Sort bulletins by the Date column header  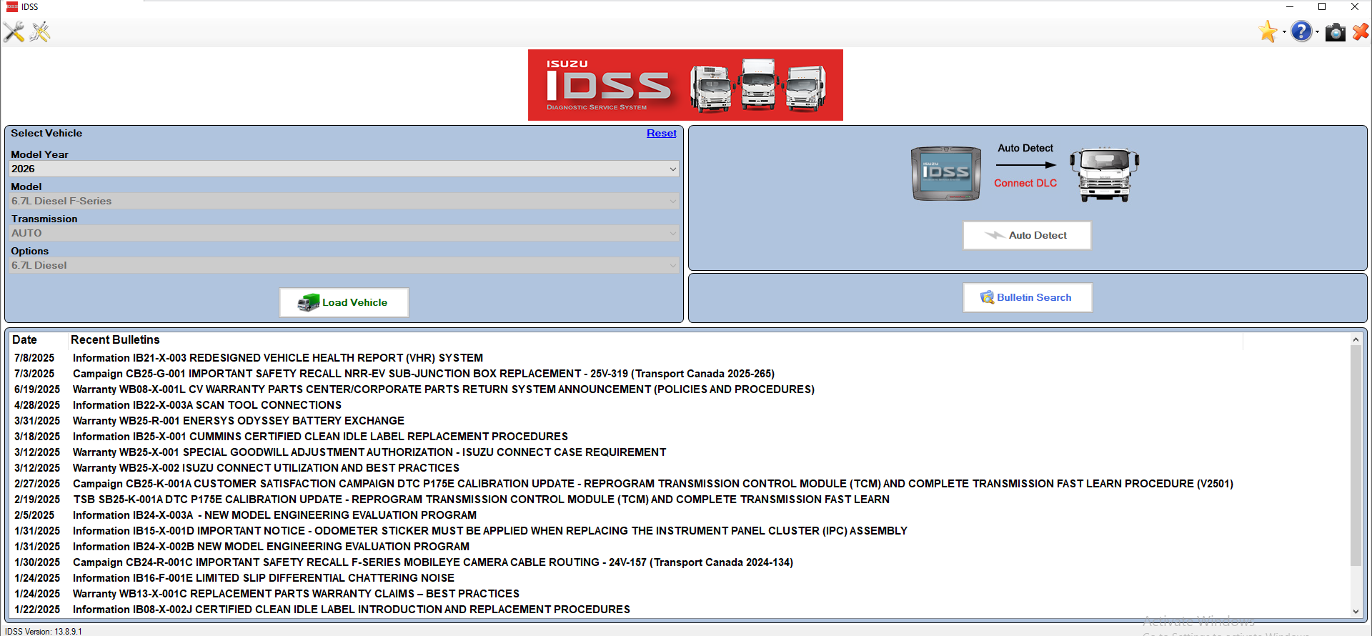(x=24, y=340)
